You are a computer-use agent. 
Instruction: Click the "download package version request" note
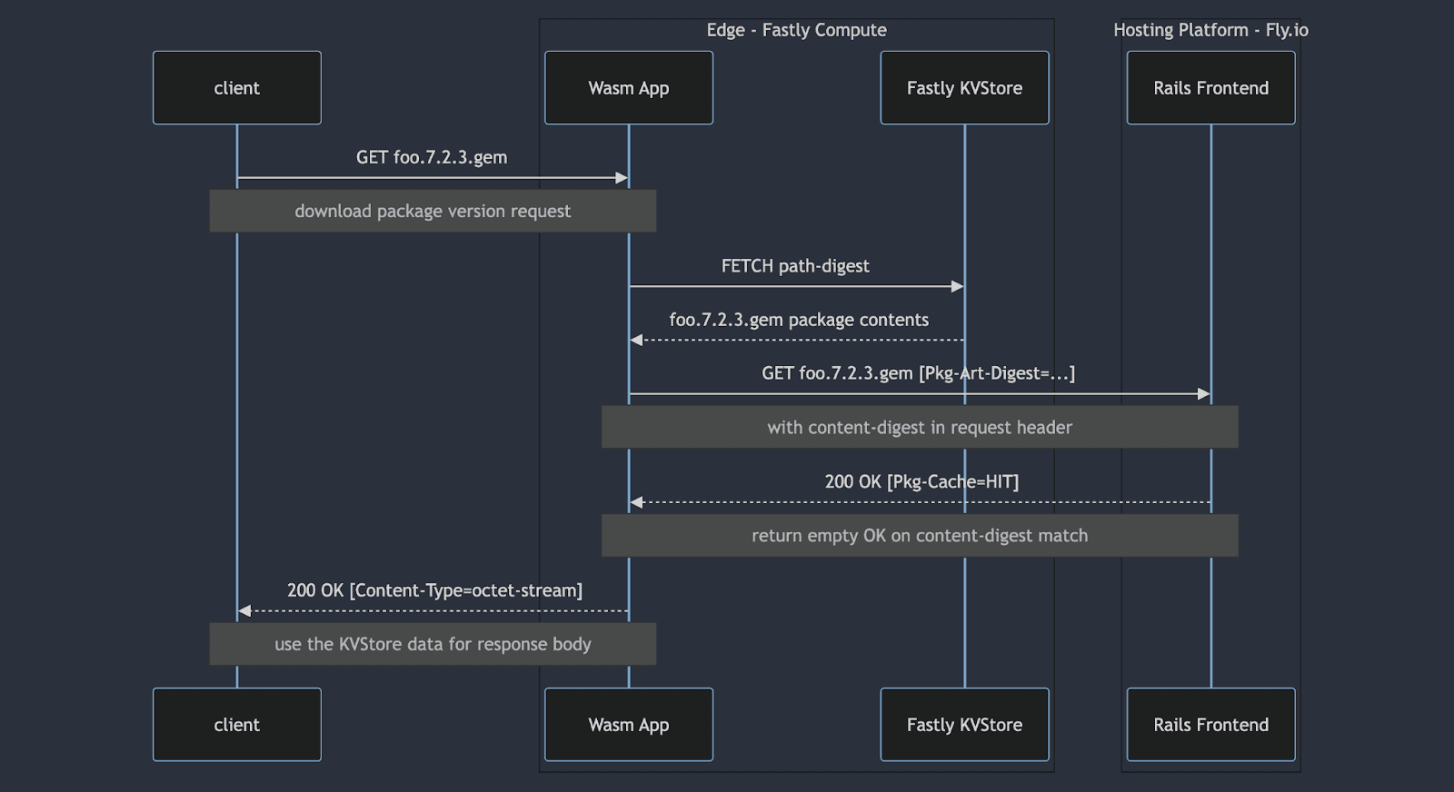pyautogui.click(x=433, y=212)
